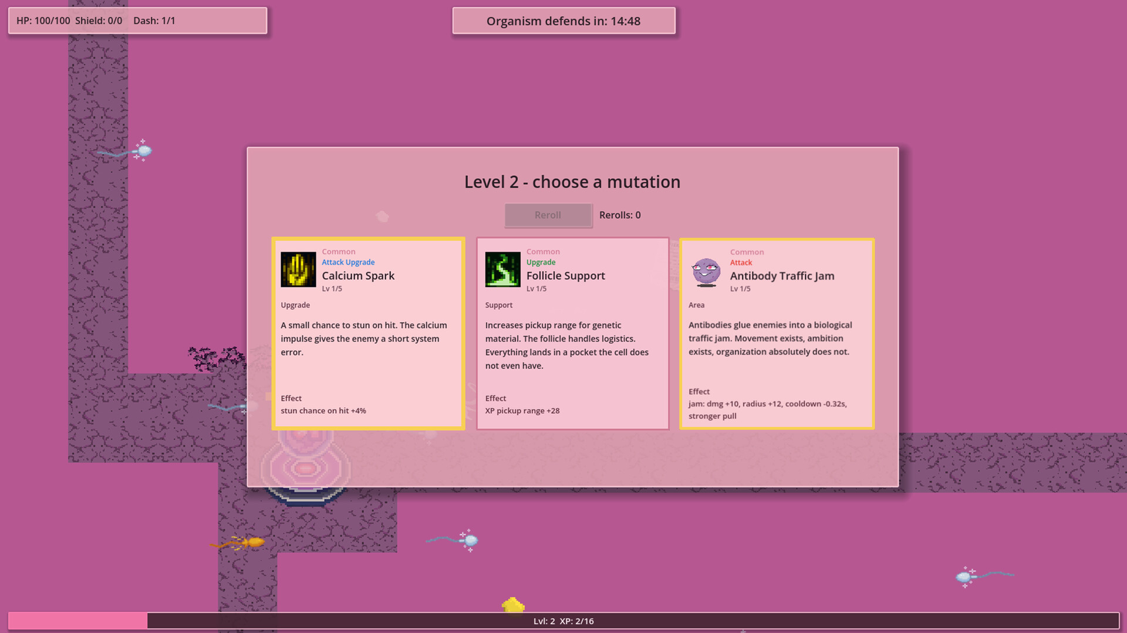The height and width of the screenshot is (633, 1127).
Task: Click the 'Attack Upgrade' type label
Action: coord(348,262)
